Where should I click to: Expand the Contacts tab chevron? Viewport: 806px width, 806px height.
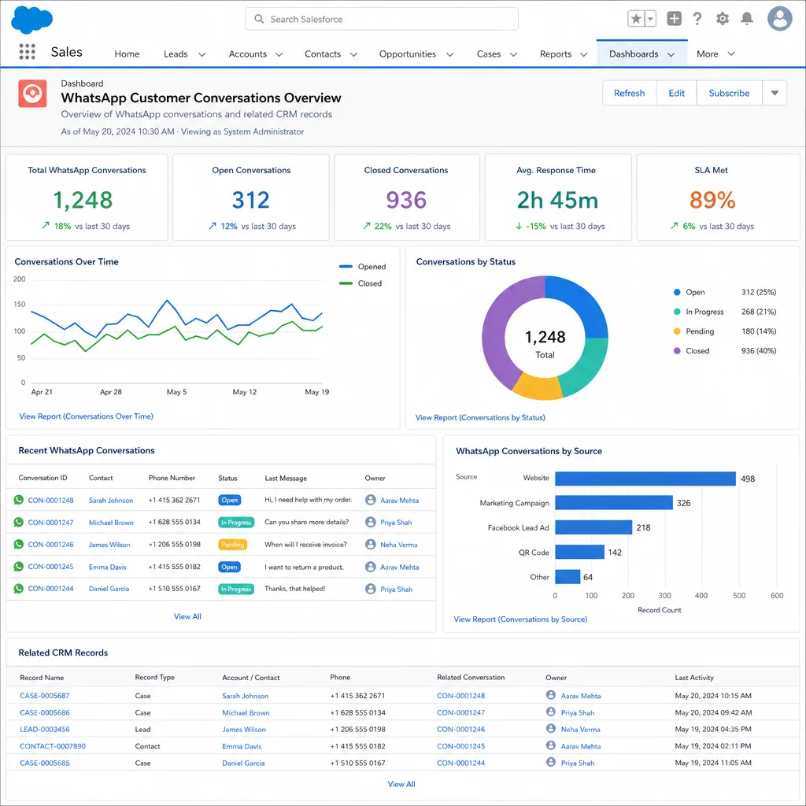point(353,54)
